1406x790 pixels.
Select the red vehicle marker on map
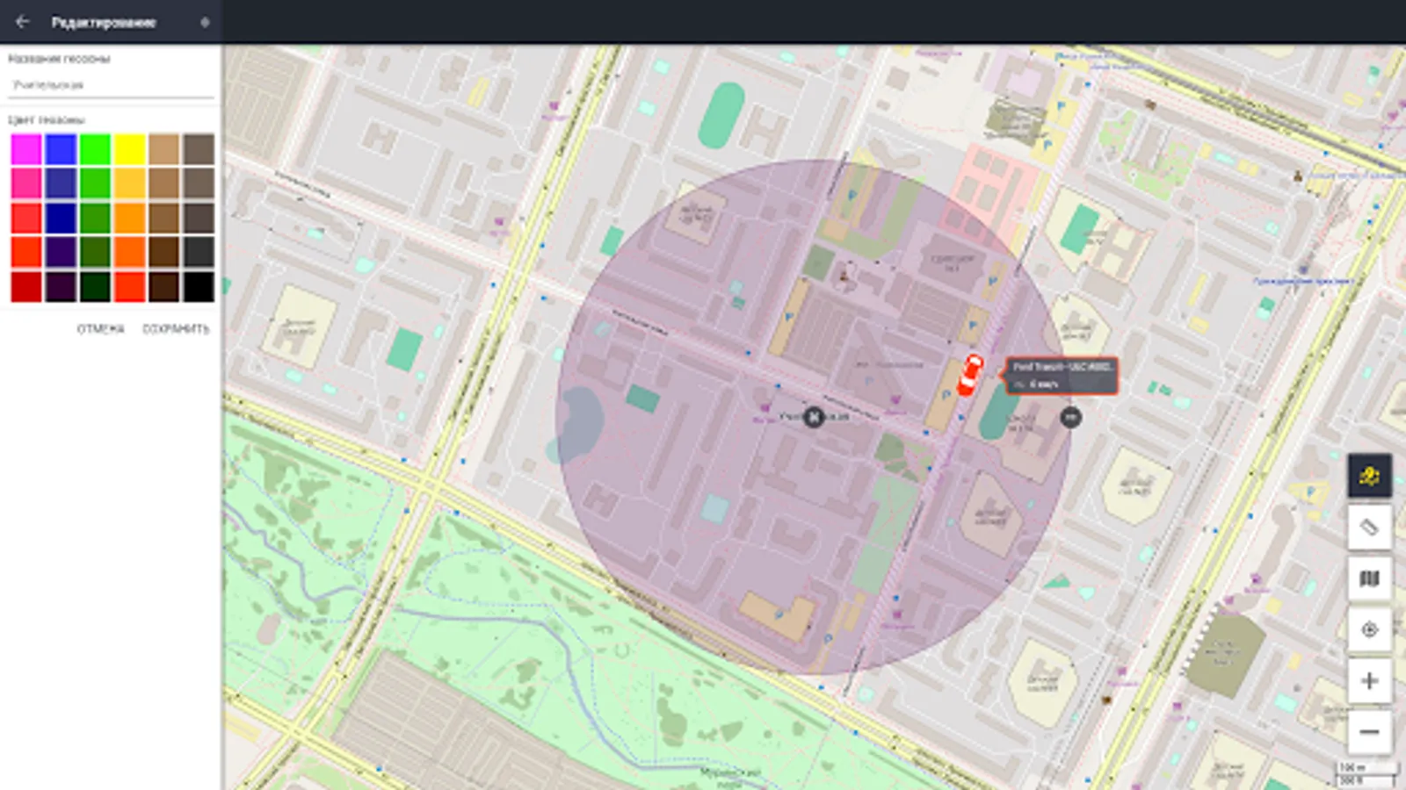point(969,376)
